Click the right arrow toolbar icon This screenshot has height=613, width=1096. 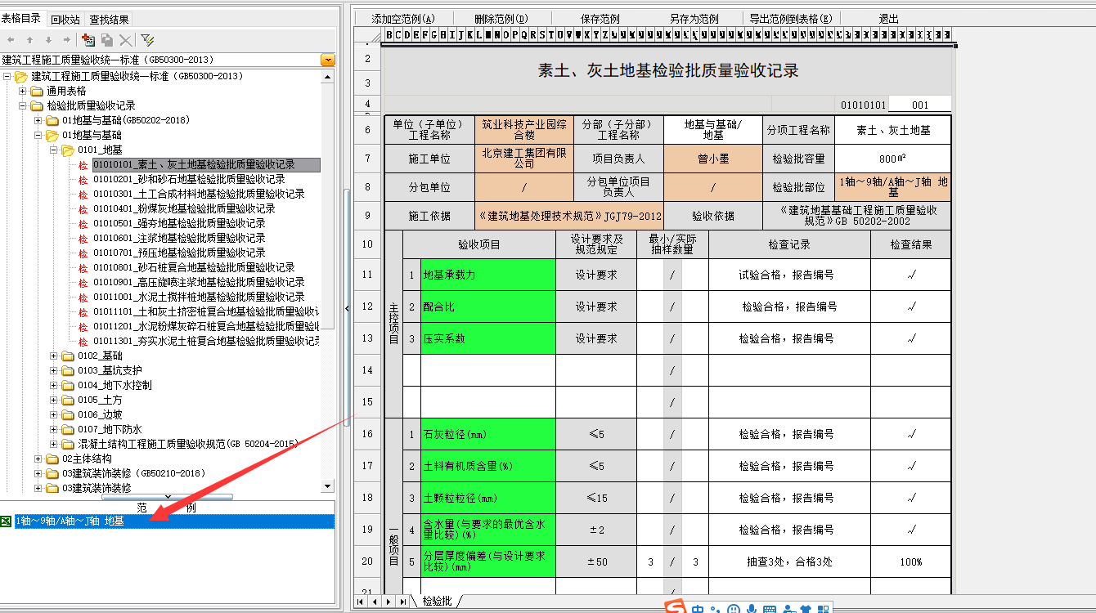(x=67, y=39)
